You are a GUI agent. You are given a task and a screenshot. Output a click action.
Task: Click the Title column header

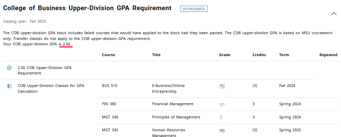(x=156, y=55)
